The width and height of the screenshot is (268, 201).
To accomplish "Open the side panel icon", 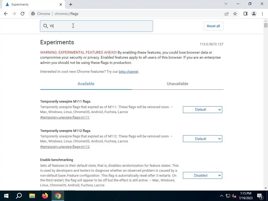I will coord(245,14).
